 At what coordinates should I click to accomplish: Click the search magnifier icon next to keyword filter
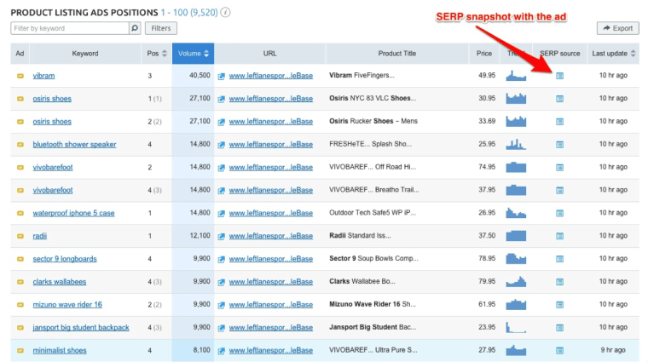coord(135,28)
